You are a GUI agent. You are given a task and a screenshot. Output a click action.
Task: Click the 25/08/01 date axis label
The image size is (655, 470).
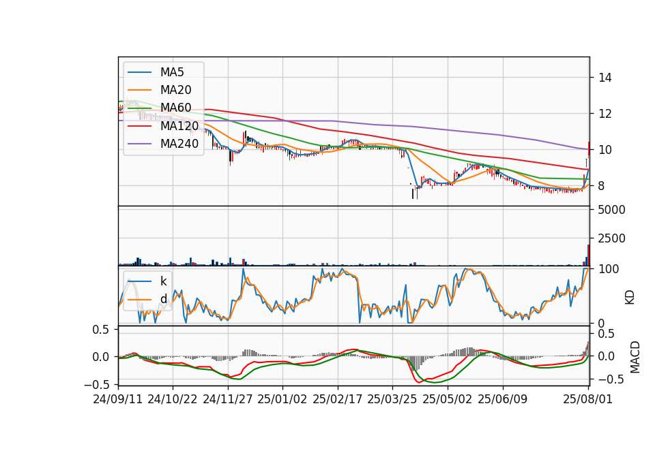pyautogui.click(x=587, y=399)
